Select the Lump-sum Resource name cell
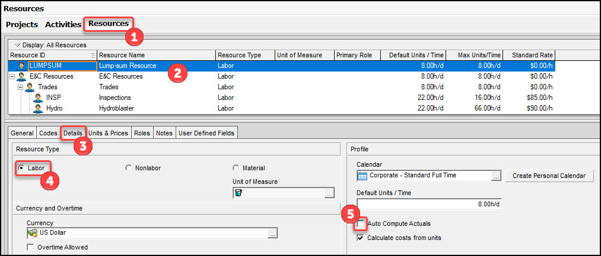601x256 pixels. point(157,66)
